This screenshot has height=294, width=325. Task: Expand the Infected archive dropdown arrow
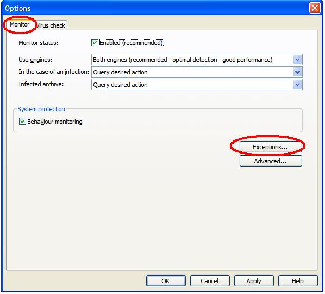point(297,85)
